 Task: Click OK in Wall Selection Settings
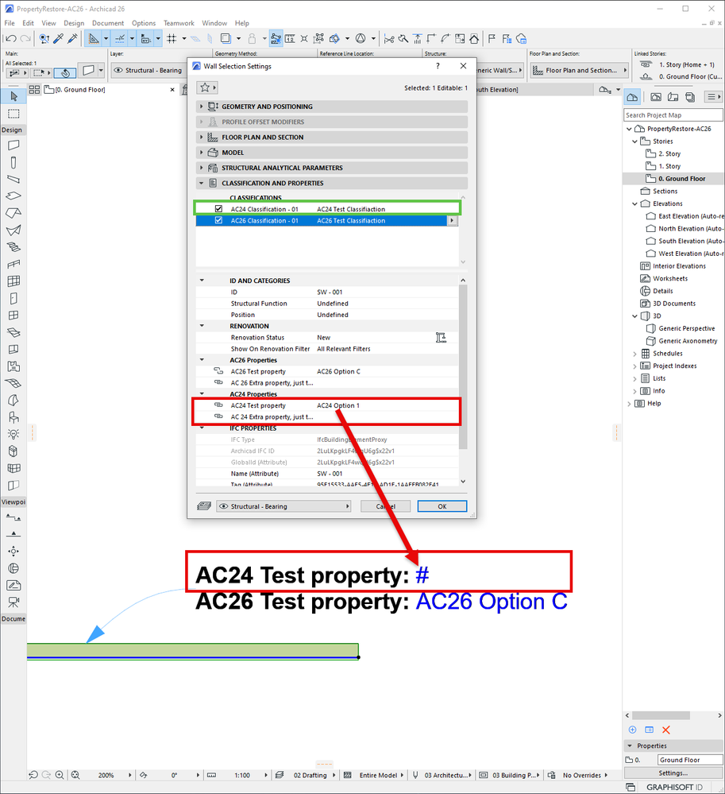click(x=442, y=506)
